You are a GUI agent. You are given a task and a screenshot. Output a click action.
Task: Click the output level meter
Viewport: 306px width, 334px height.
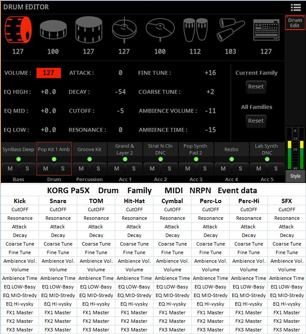pyautogui.click(x=295, y=149)
